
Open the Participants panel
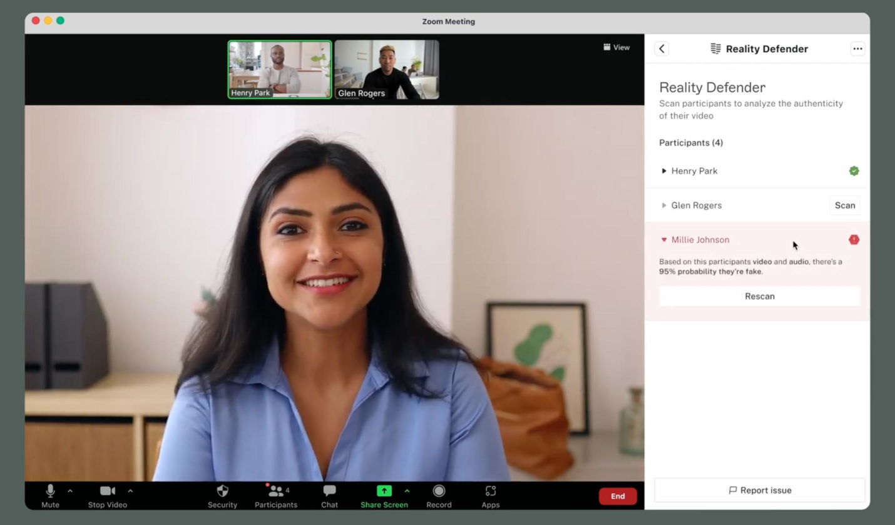click(x=276, y=496)
